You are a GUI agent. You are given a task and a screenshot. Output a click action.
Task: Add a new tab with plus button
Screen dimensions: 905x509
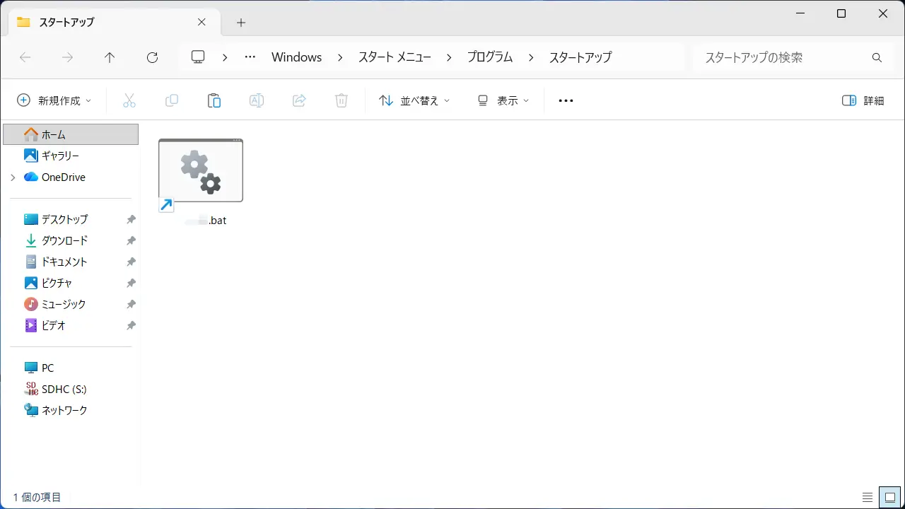241,23
